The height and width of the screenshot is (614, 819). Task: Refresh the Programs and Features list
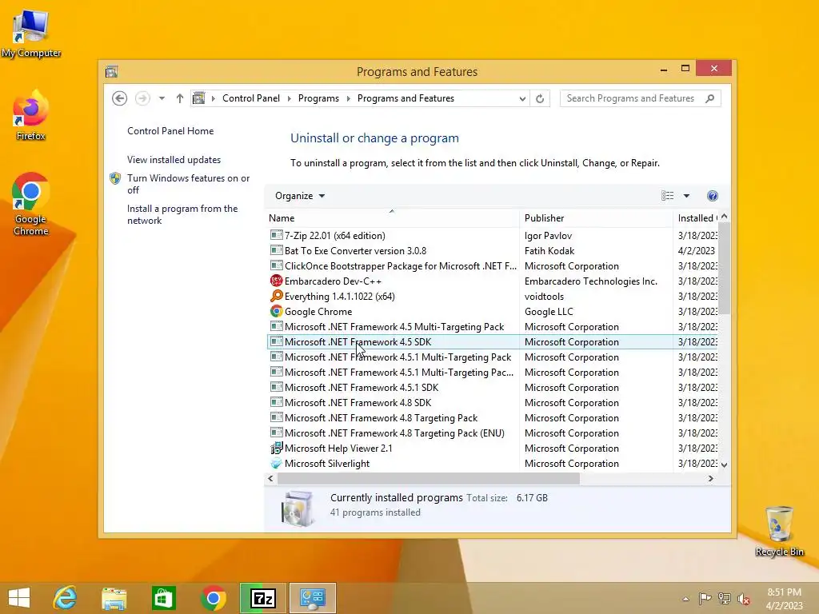540,98
